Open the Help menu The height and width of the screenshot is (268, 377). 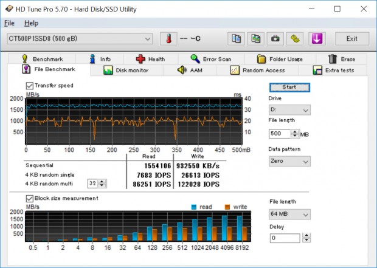(x=31, y=23)
